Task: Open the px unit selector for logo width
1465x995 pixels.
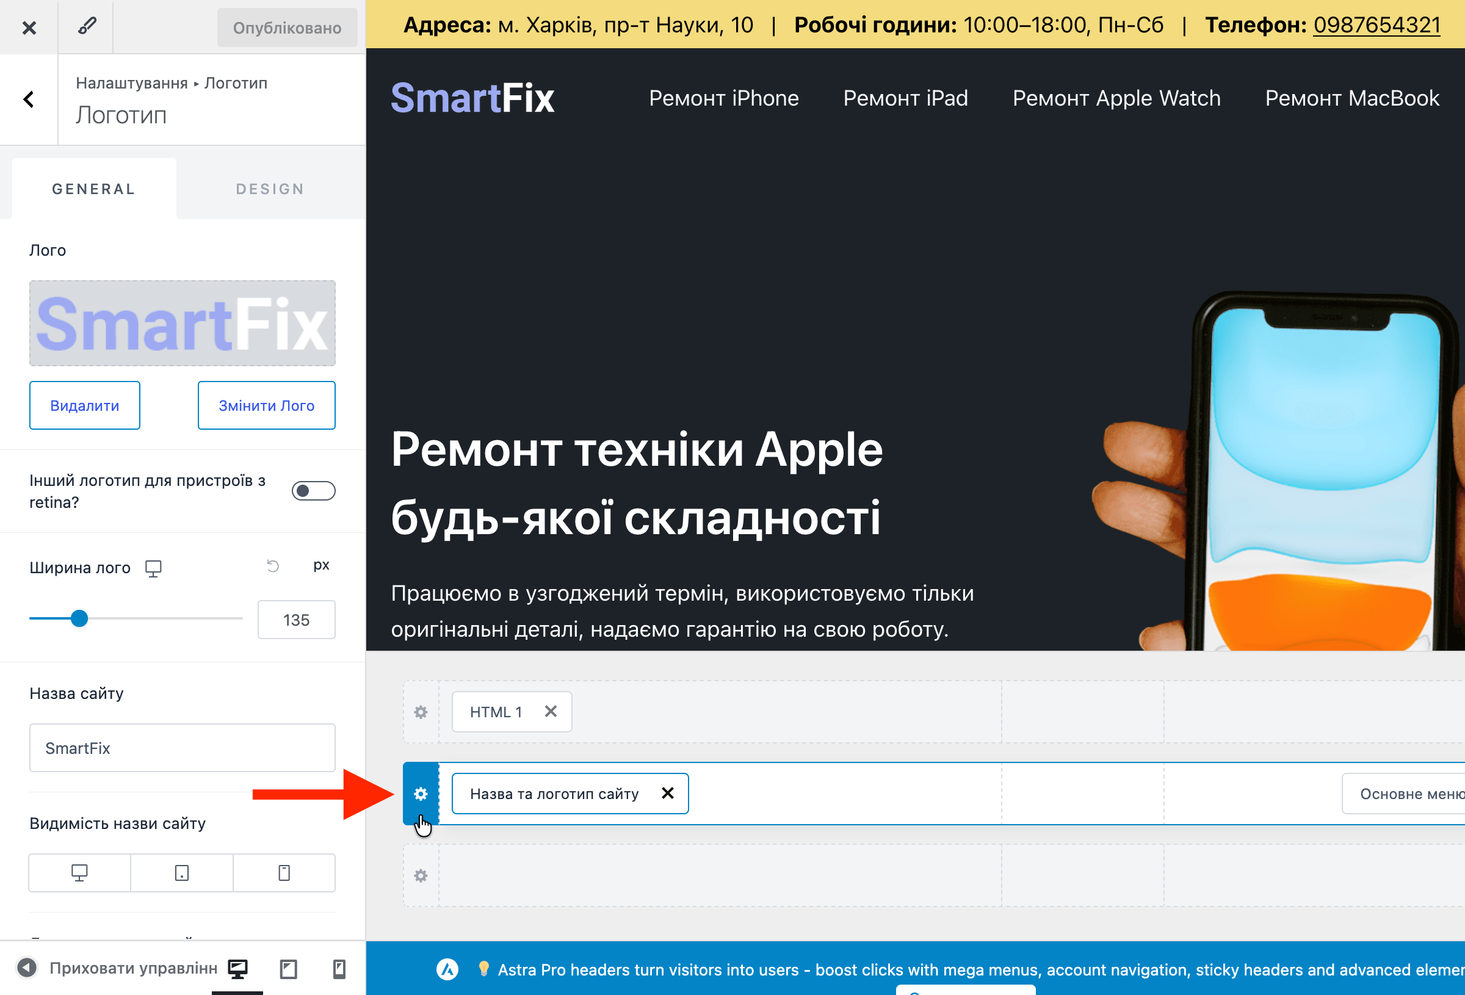Action: pos(322,565)
